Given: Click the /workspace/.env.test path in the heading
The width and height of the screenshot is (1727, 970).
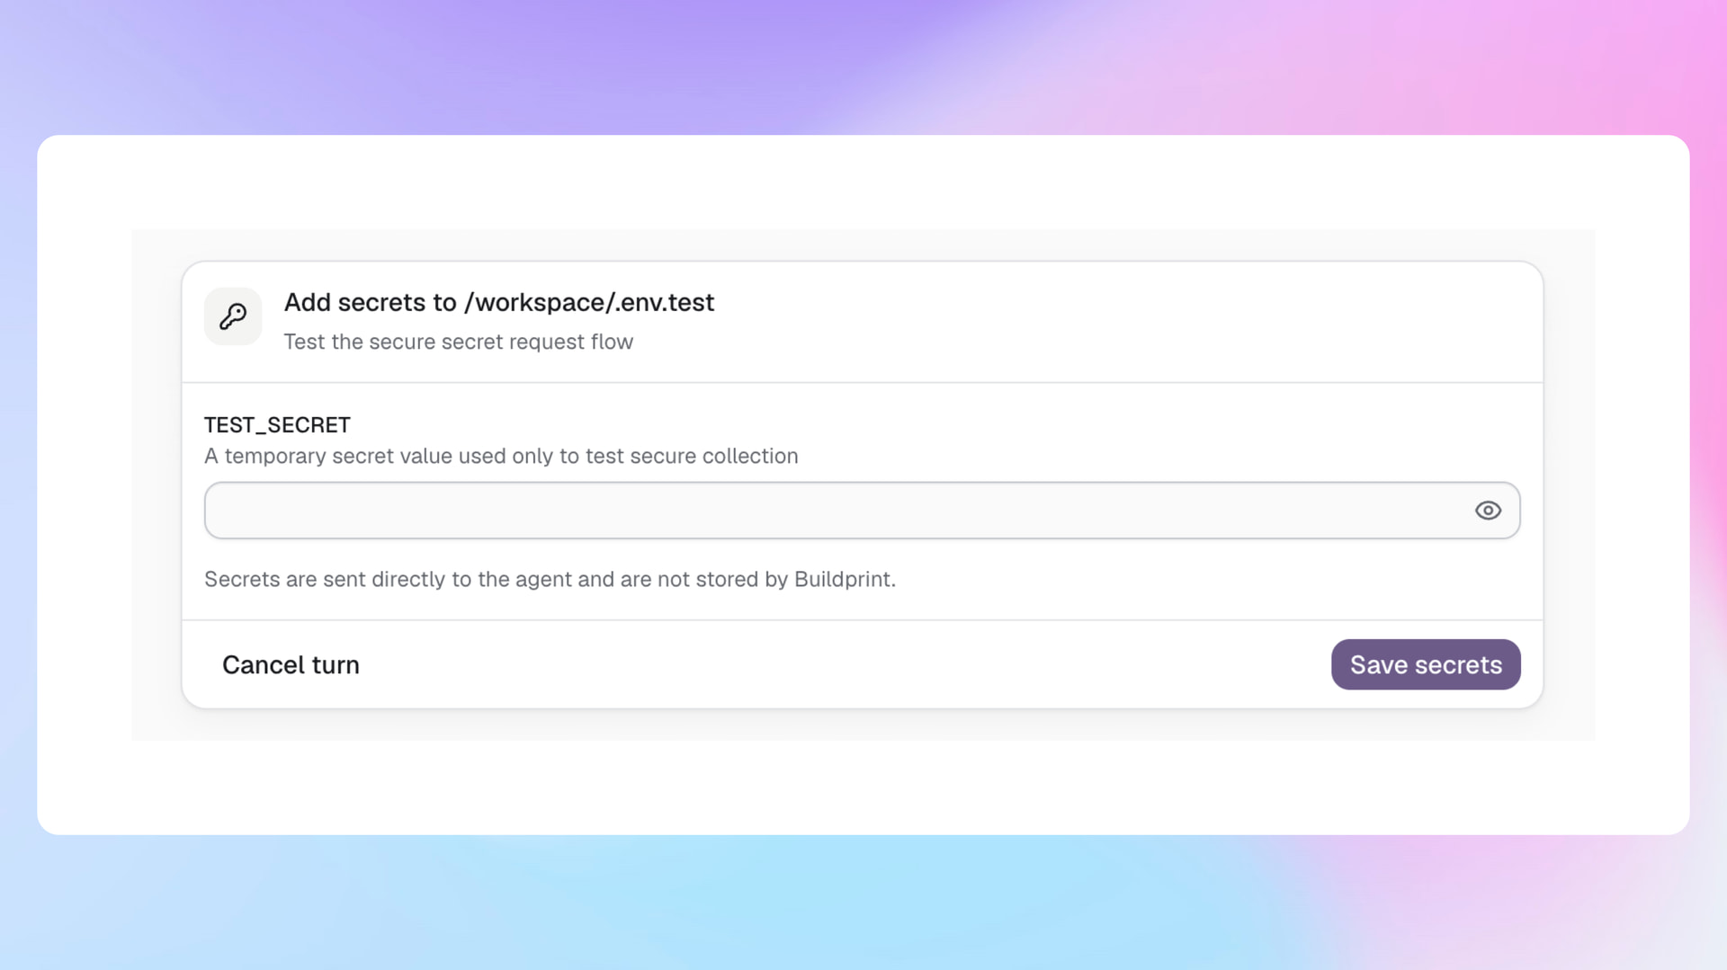Looking at the screenshot, I should tap(589, 302).
